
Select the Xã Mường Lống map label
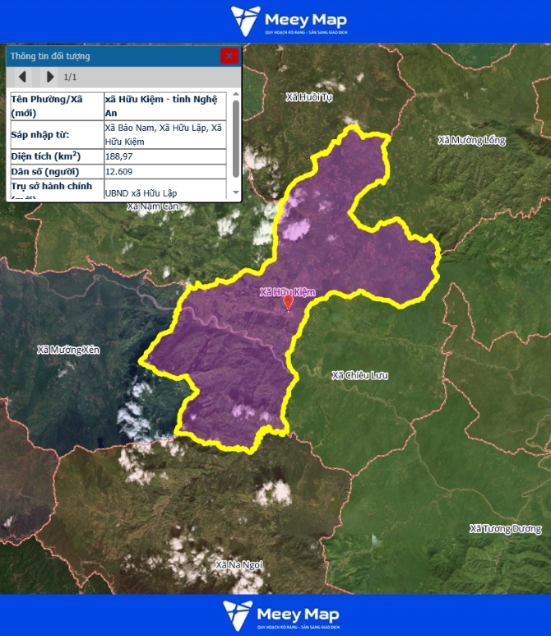click(471, 141)
